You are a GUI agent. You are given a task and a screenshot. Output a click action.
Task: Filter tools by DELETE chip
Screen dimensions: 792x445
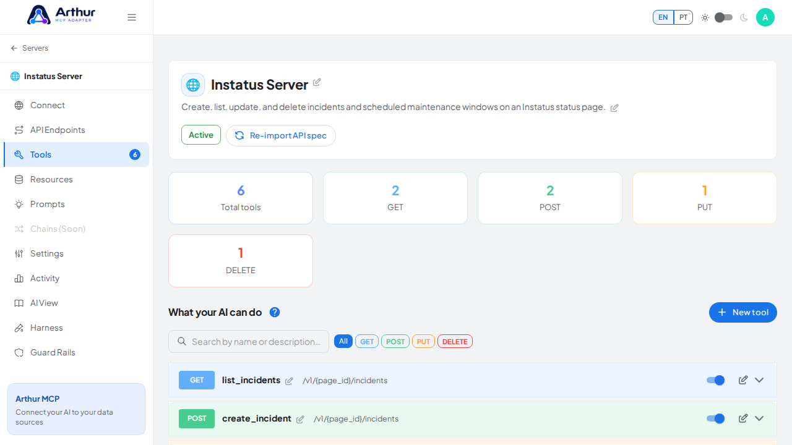coord(455,341)
